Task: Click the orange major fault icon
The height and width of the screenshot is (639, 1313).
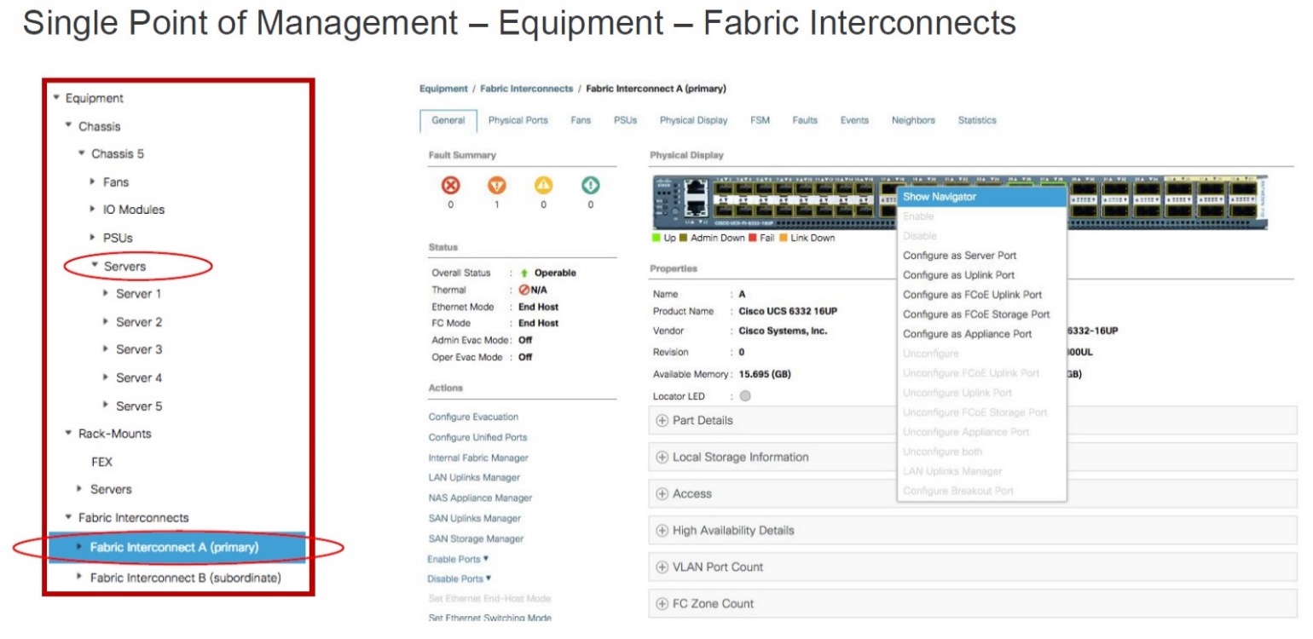Action: 497,185
